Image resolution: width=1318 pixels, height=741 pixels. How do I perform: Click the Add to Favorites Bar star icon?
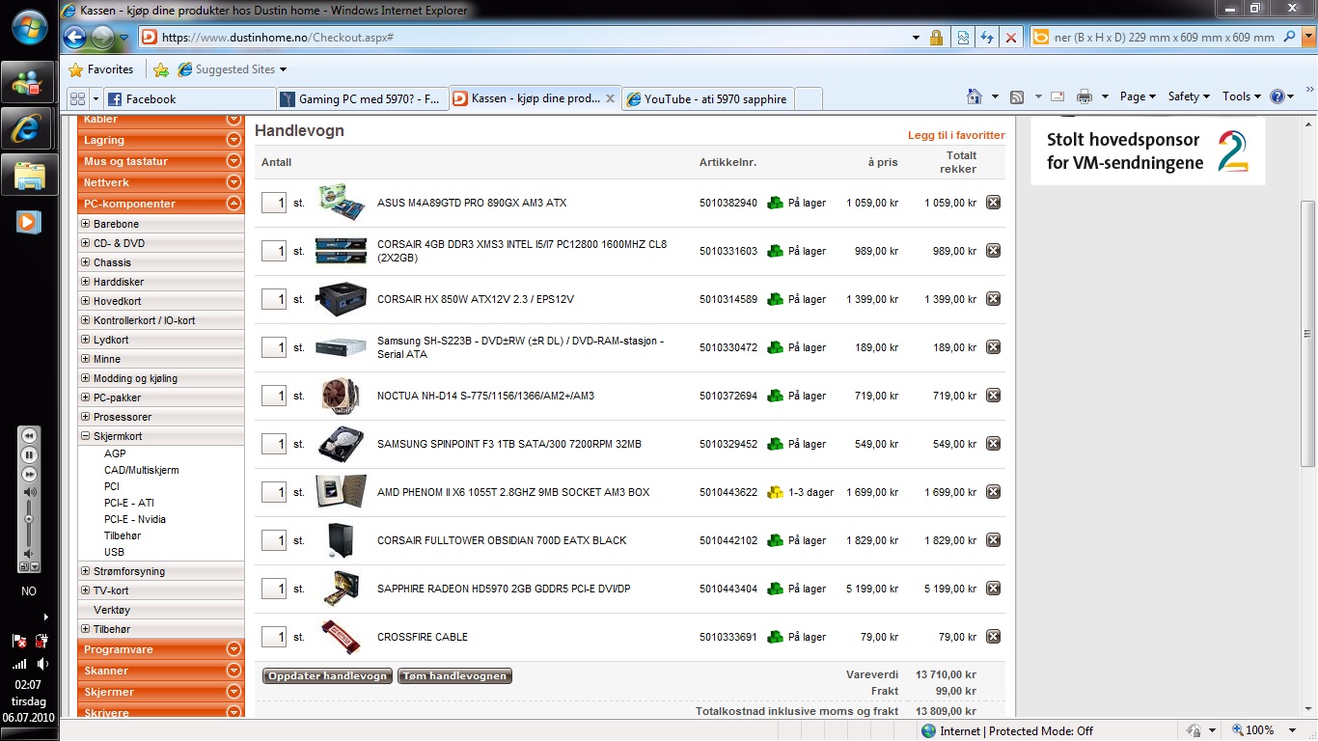tap(161, 69)
